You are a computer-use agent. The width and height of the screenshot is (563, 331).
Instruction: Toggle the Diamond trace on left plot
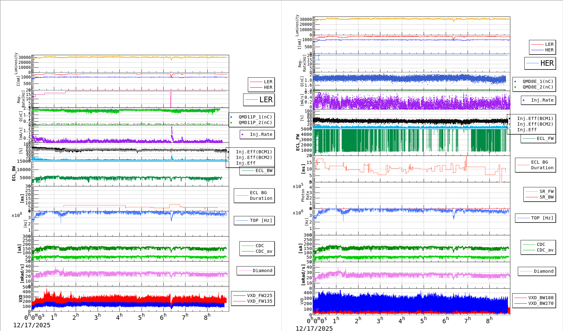256,271
